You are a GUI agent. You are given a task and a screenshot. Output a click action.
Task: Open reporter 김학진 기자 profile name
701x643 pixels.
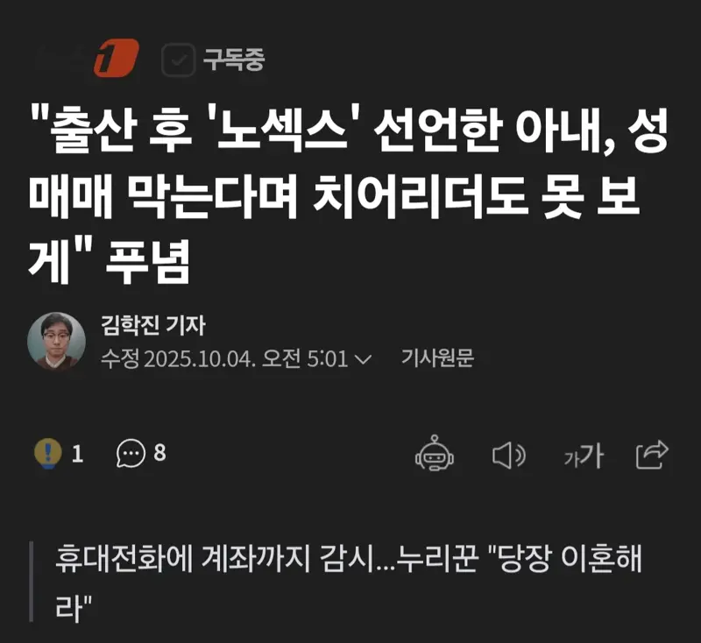coord(153,325)
